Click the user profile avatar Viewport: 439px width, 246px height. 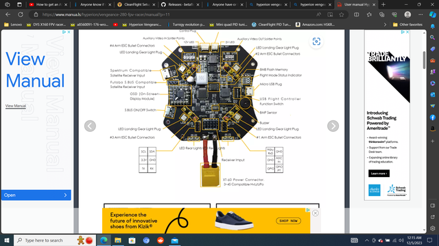point(407,14)
